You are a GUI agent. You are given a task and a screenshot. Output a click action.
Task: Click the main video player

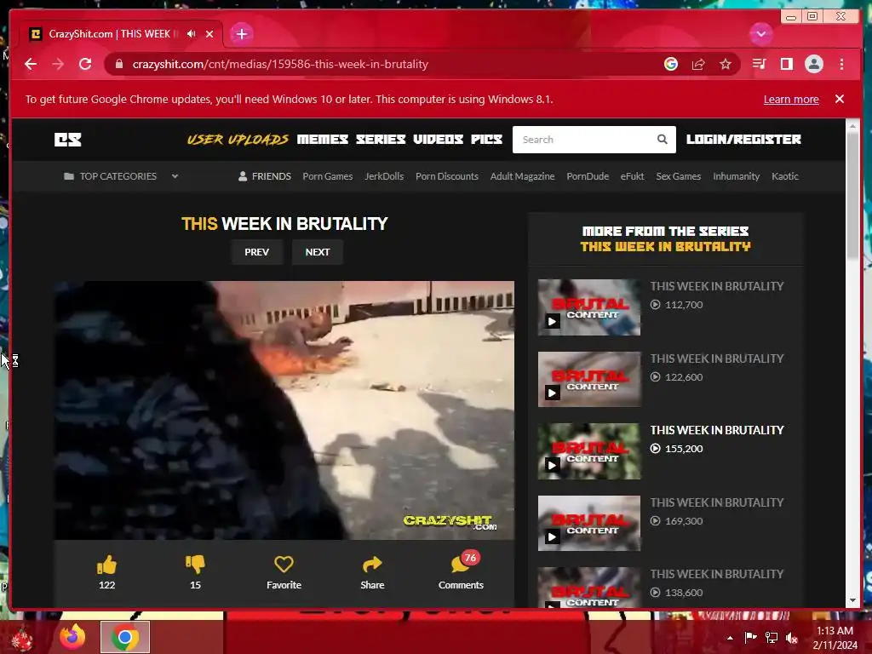coord(284,410)
